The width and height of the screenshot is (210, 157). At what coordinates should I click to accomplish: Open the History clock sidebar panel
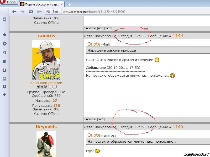pyautogui.click(x=4, y=87)
